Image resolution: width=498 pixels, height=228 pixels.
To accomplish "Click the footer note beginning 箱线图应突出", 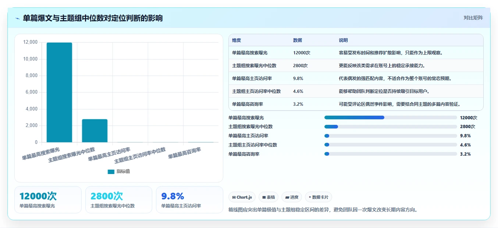I will pyautogui.click(x=323, y=210).
